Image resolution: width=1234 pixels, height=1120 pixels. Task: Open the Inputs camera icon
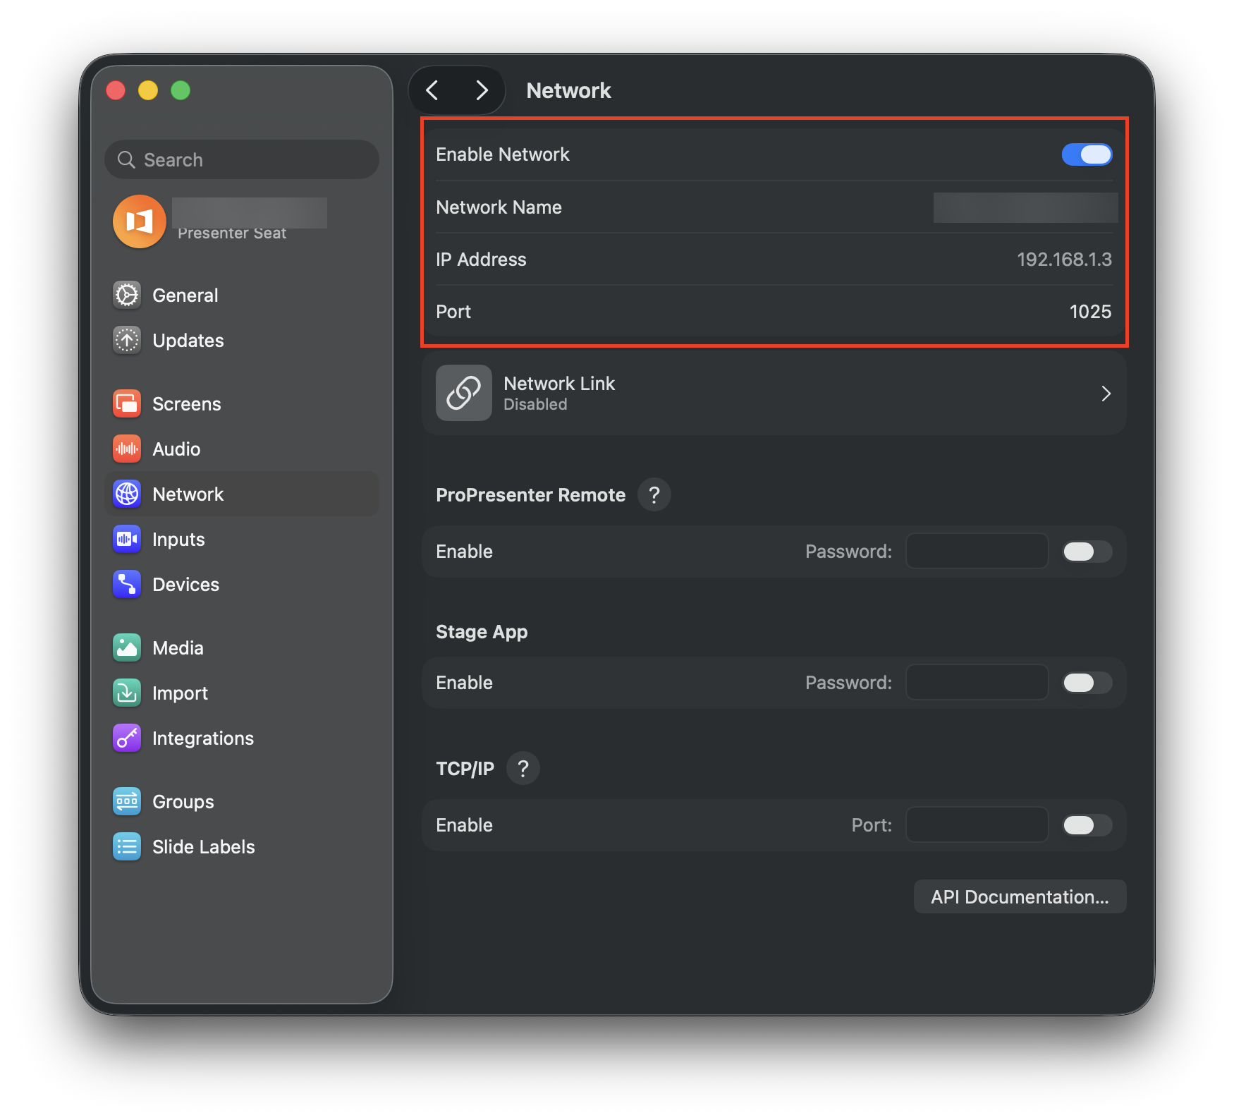(127, 539)
